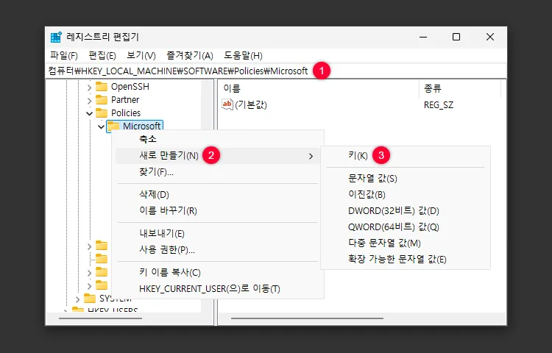Open the 파일(F) menu
Screen dimensions: 552x353
click(x=64, y=56)
